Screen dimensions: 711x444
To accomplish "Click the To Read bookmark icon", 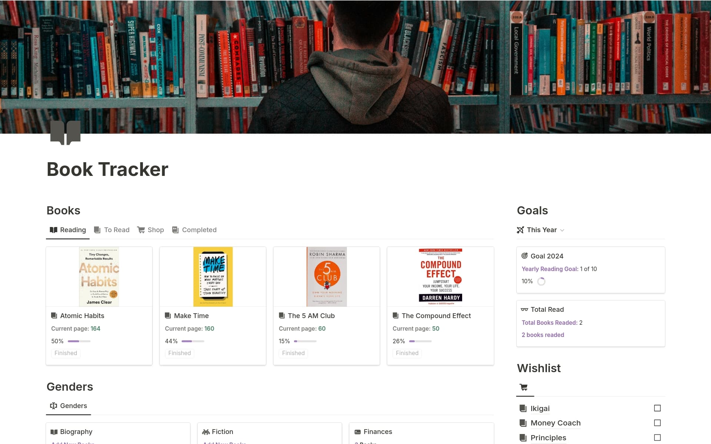I will point(97,230).
